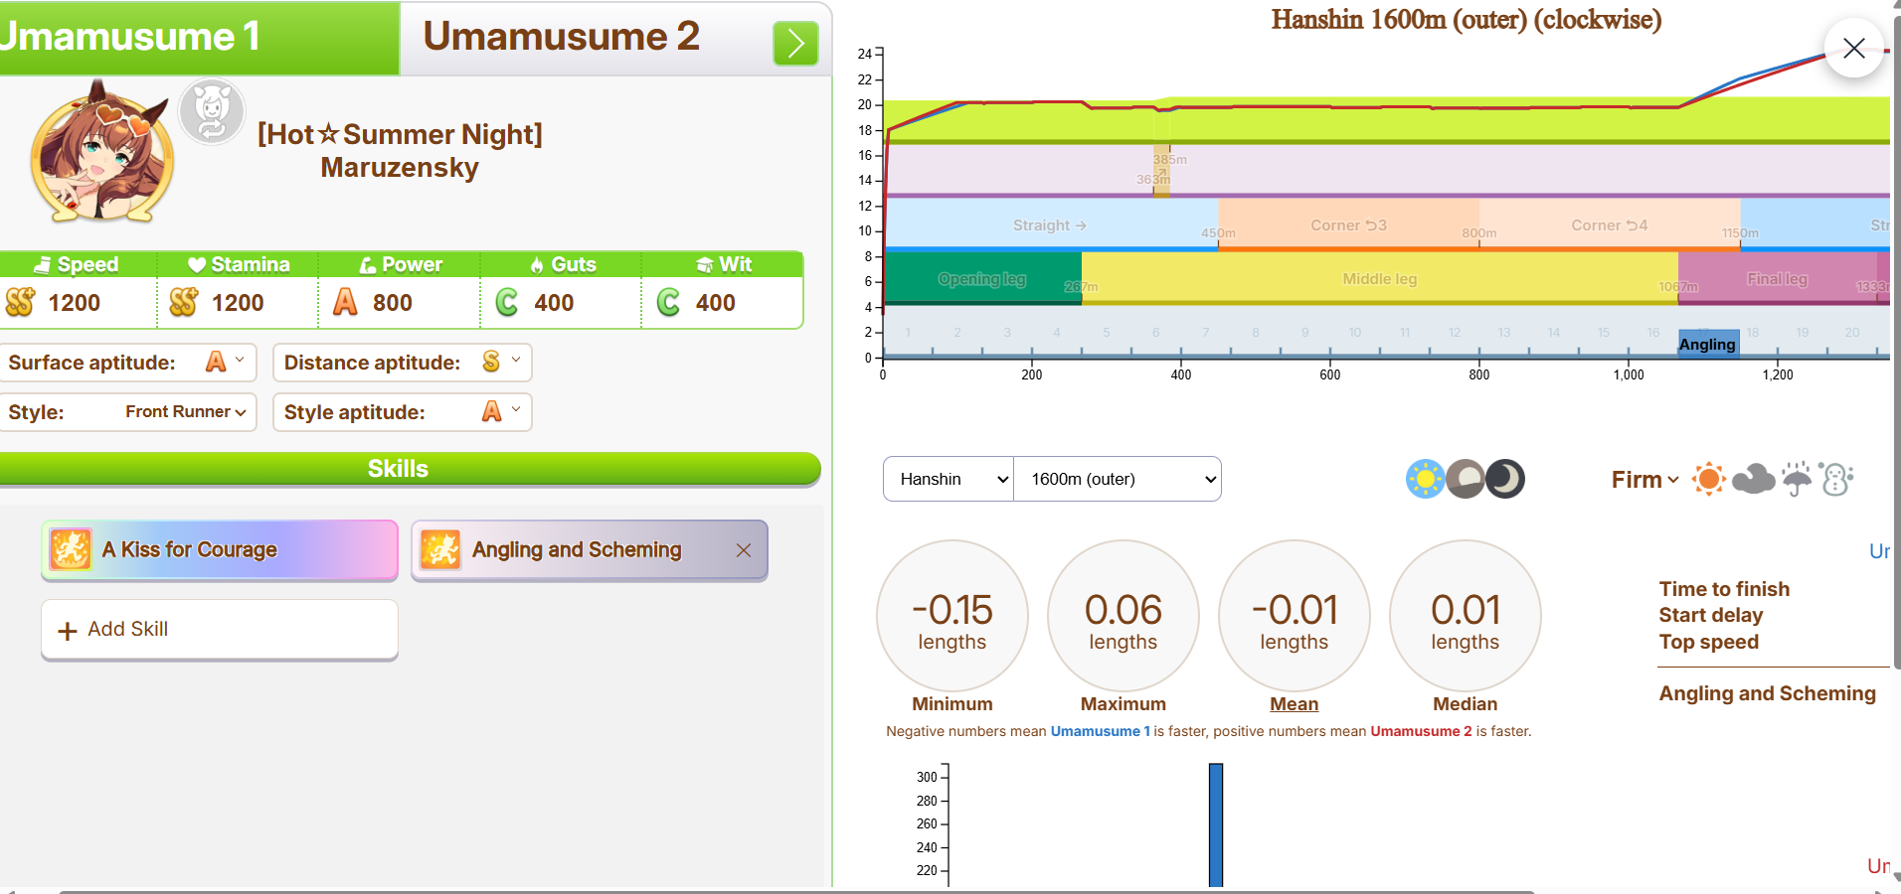This screenshot has width=1901, height=894.
Task: Choose sunny weather icon
Action: (x=1709, y=479)
